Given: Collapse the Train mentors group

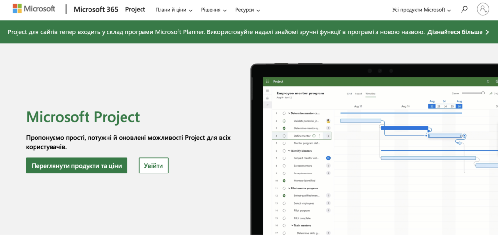Looking at the screenshot, I should pos(292,225).
